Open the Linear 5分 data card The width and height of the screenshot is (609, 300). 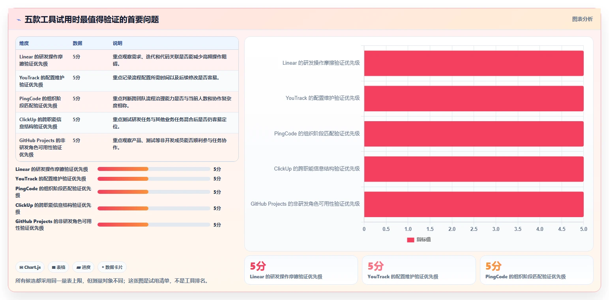[301, 270]
